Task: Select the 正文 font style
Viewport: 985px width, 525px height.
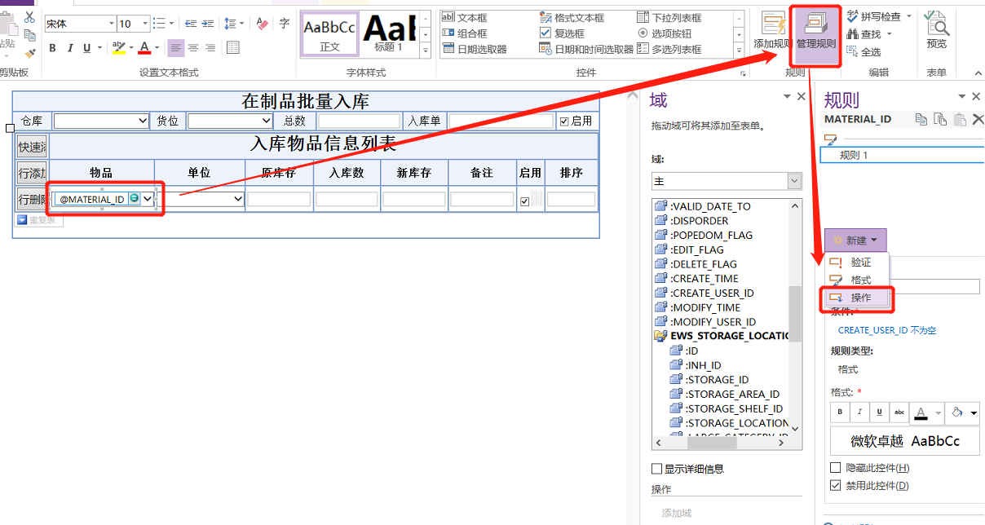Action: [330, 34]
